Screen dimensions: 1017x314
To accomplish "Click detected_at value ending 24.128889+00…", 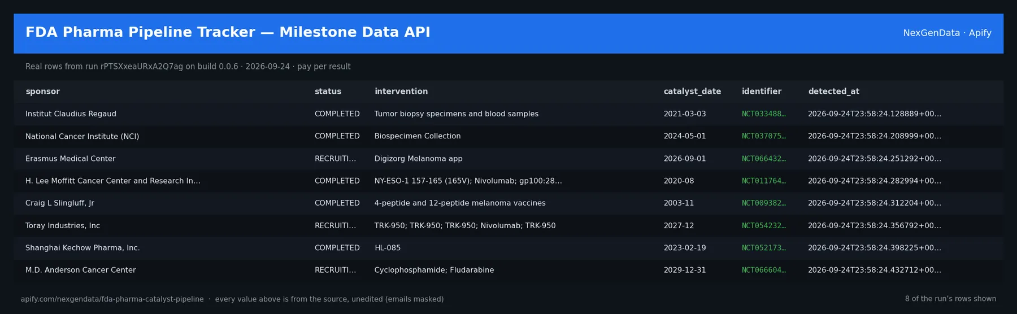I will (875, 114).
